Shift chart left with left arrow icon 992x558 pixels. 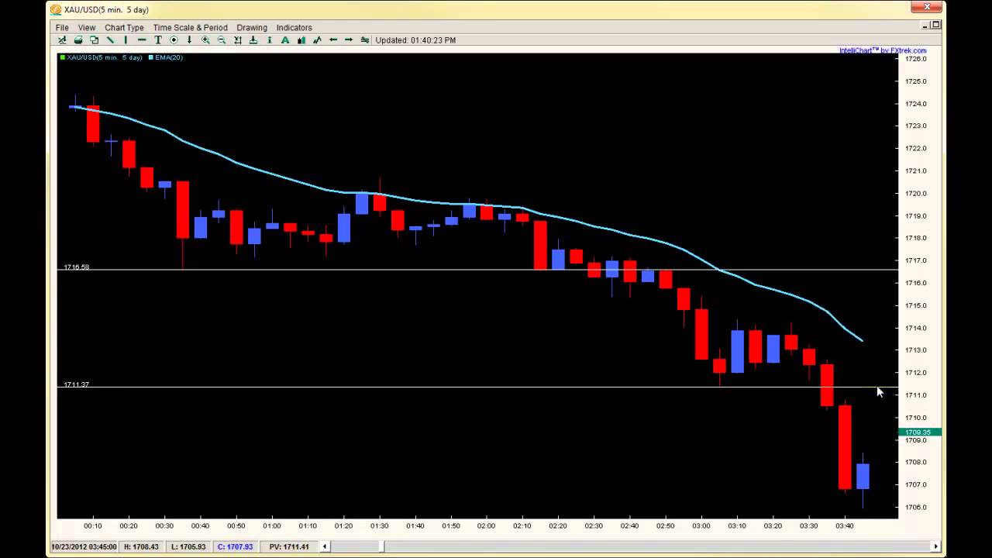tap(333, 40)
